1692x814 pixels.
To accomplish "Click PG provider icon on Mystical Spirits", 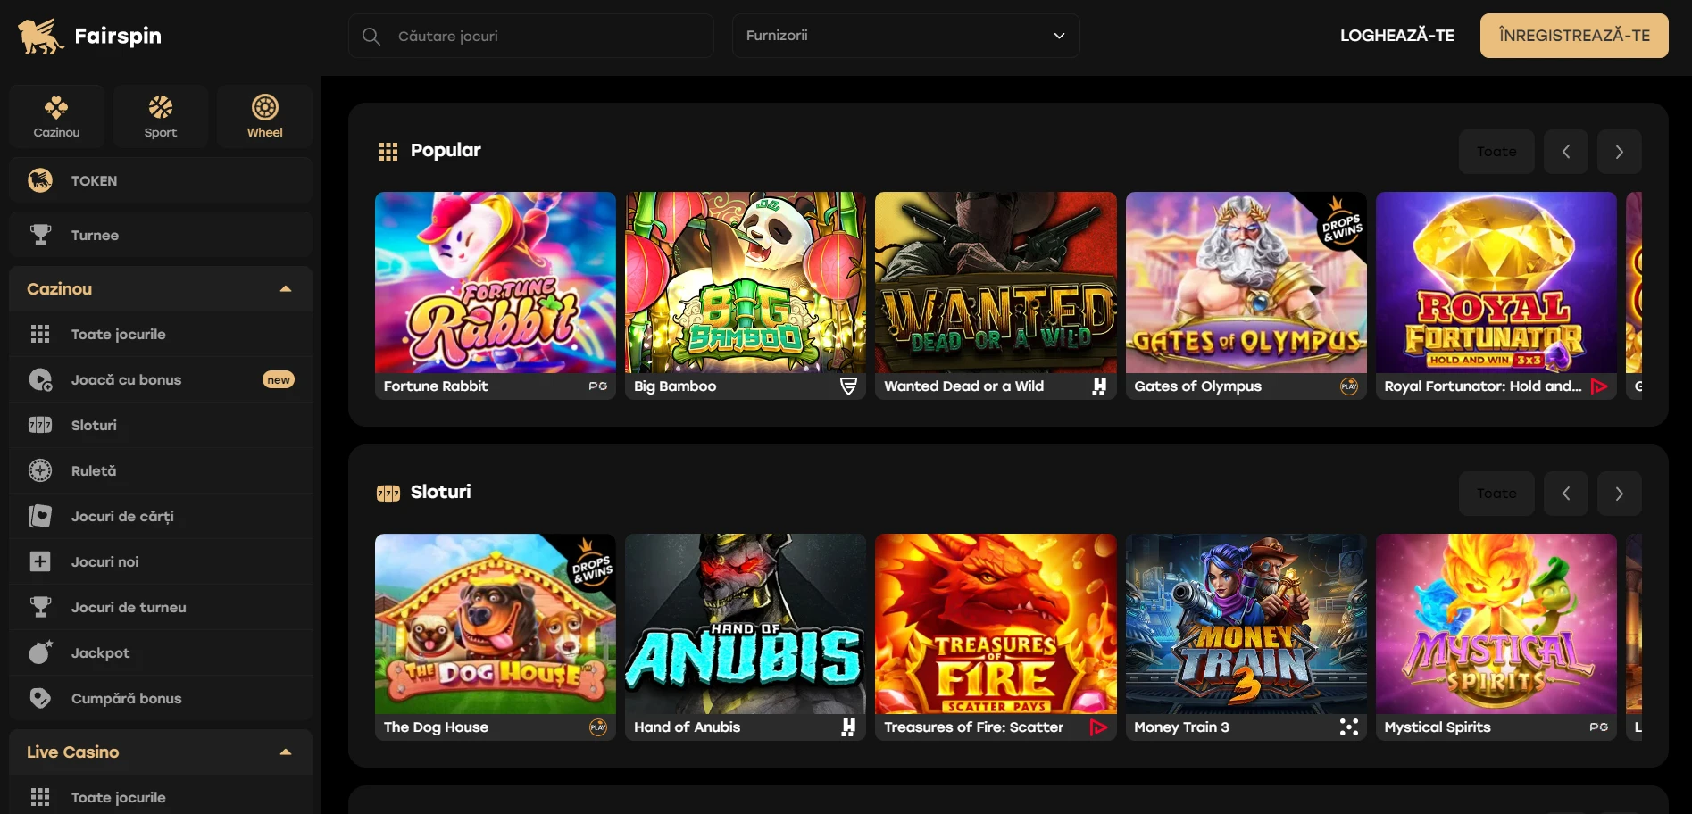I will point(1599,727).
